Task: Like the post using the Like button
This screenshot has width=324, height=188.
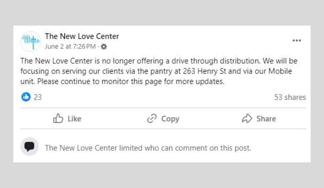Action: [67, 119]
